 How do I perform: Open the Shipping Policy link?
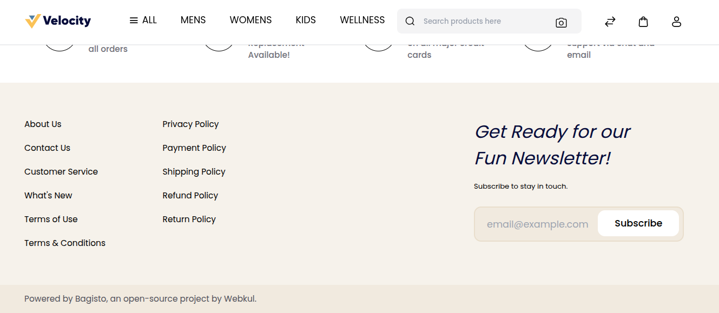[194, 172]
